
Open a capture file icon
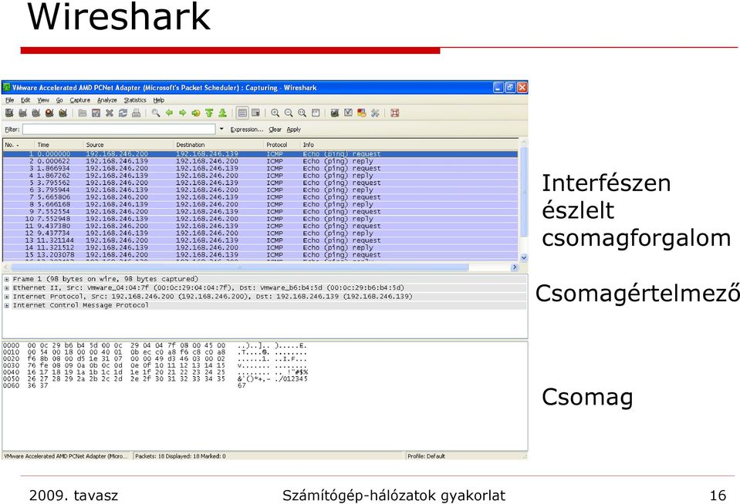[x=83, y=113]
